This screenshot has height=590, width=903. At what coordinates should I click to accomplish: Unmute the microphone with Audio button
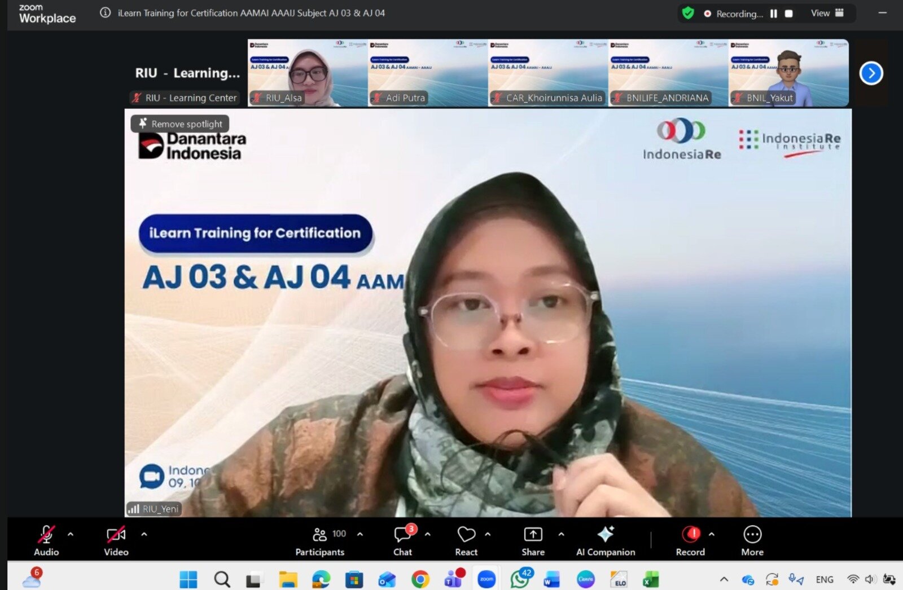(x=46, y=540)
